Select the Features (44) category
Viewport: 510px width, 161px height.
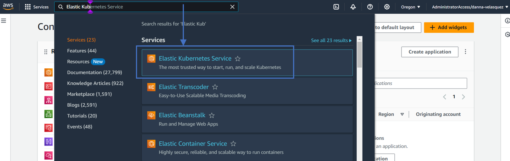[82, 51]
